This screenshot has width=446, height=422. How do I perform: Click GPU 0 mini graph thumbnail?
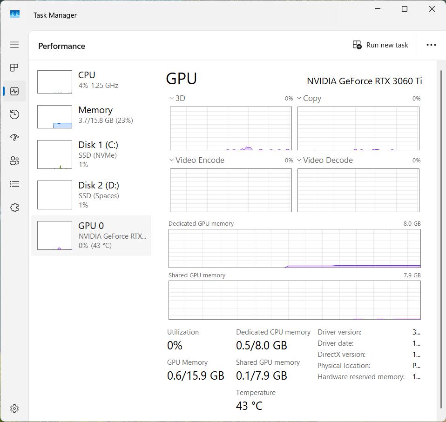point(54,235)
